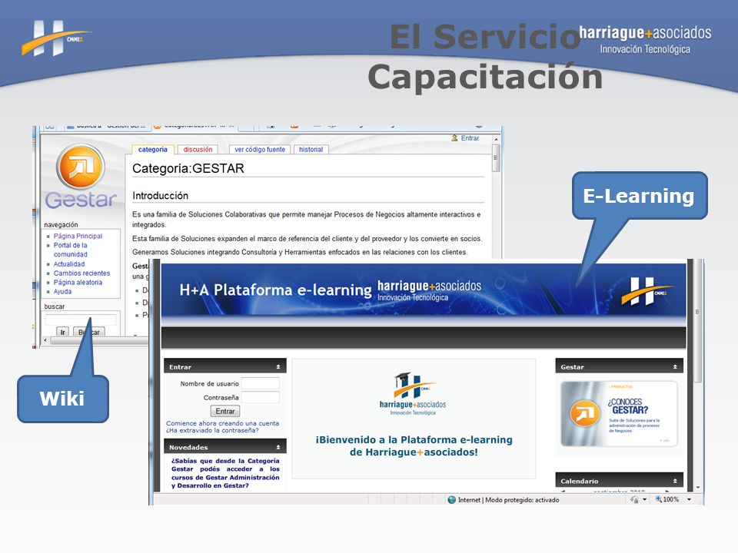This screenshot has width=738, height=553.
Task: Click the wiki horizontal scrollbar left arrow
Action: tap(45, 340)
